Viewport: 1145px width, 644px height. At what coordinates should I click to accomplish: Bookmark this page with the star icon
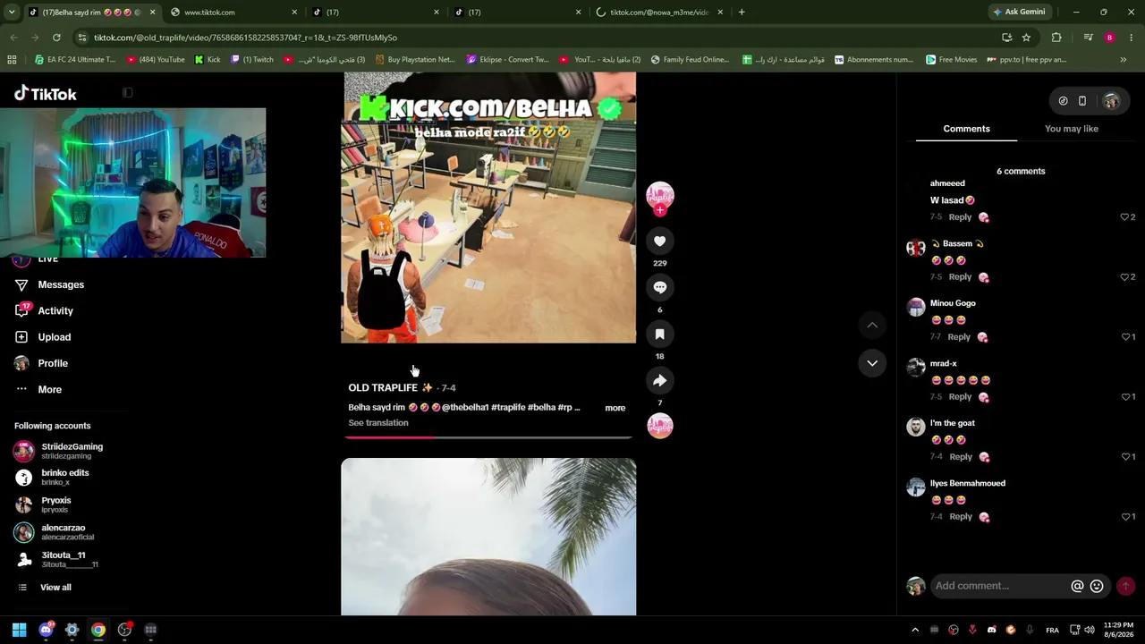pyautogui.click(x=1026, y=38)
